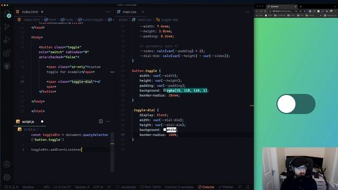The width and height of the screenshot is (338, 190).
Task: Open more actions for main.css editor group
Action: [x=248, y=12]
